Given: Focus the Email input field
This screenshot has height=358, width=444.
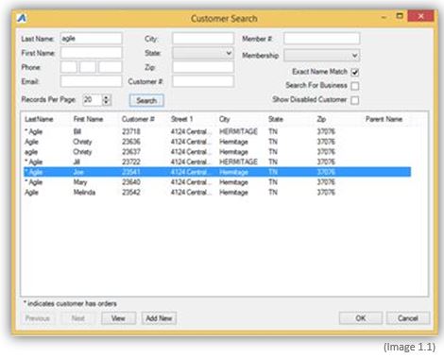Looking at the screenshot, I should pos(91,81).
